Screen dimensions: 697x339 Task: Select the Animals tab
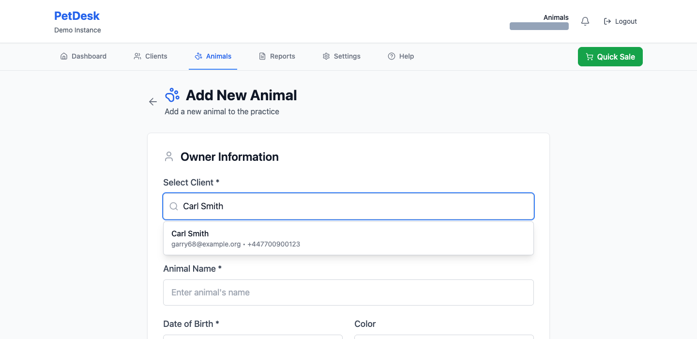(x=213, y=56)
